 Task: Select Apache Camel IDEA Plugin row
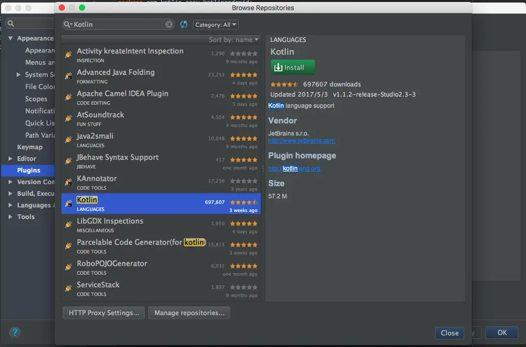click(x=160, y=98)
